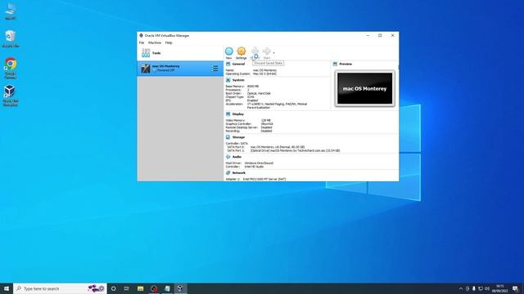Open the Machine menu
The image size is (524, 294).
[155, 42]
